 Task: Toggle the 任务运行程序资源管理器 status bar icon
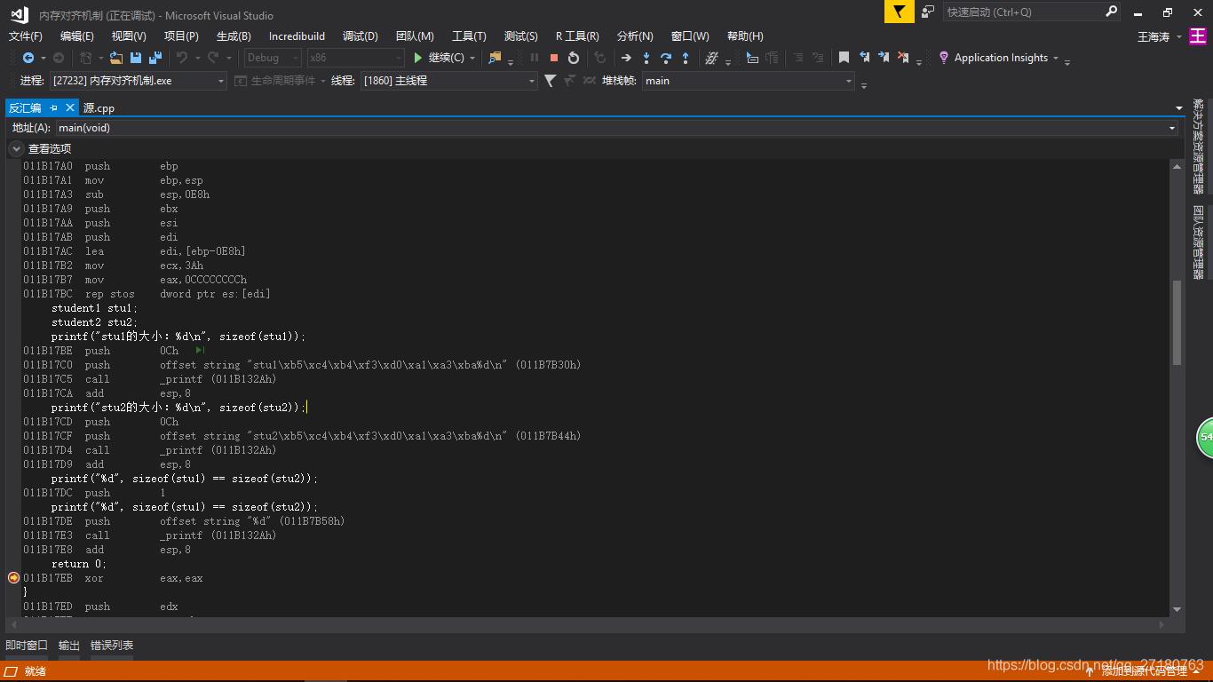[12, 671]
